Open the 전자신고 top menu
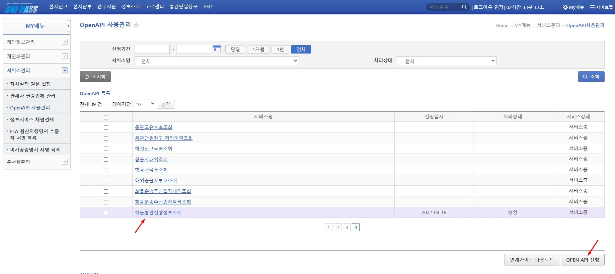The width and height of the screenshot is (615, 274). [58, 7]
